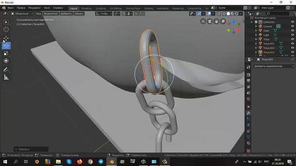
Task: Open the Particles properties tab
Action: pos(248,119)
